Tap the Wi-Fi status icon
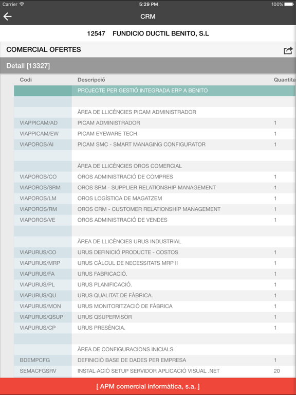296x395 pixels. (x=22, y=4)
